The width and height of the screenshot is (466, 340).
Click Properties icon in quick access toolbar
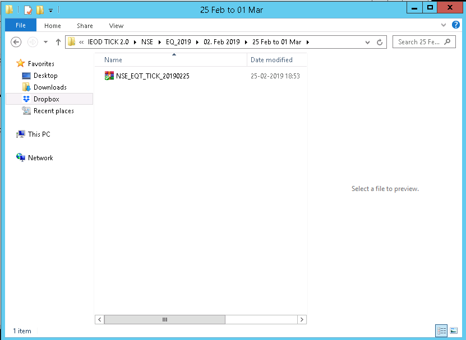tap(28, 10)
